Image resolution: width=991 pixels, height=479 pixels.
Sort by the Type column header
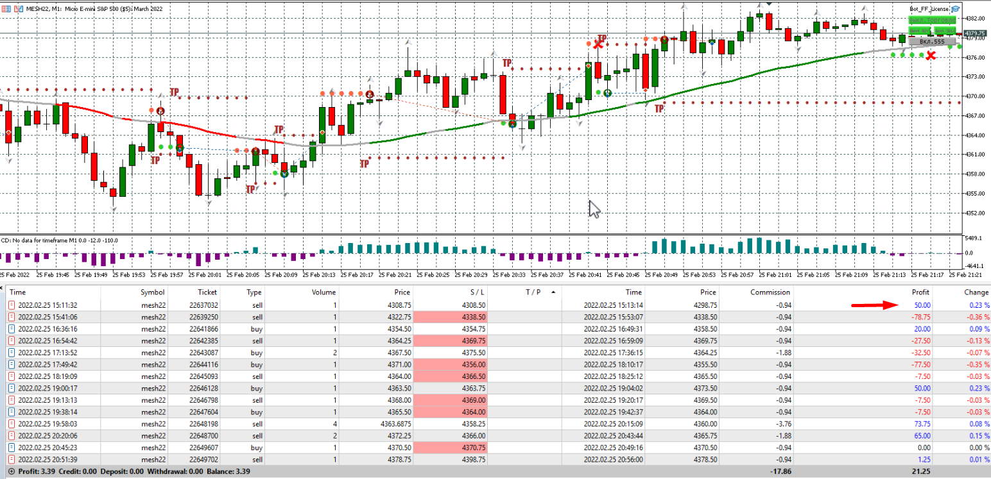coord(254,292)
